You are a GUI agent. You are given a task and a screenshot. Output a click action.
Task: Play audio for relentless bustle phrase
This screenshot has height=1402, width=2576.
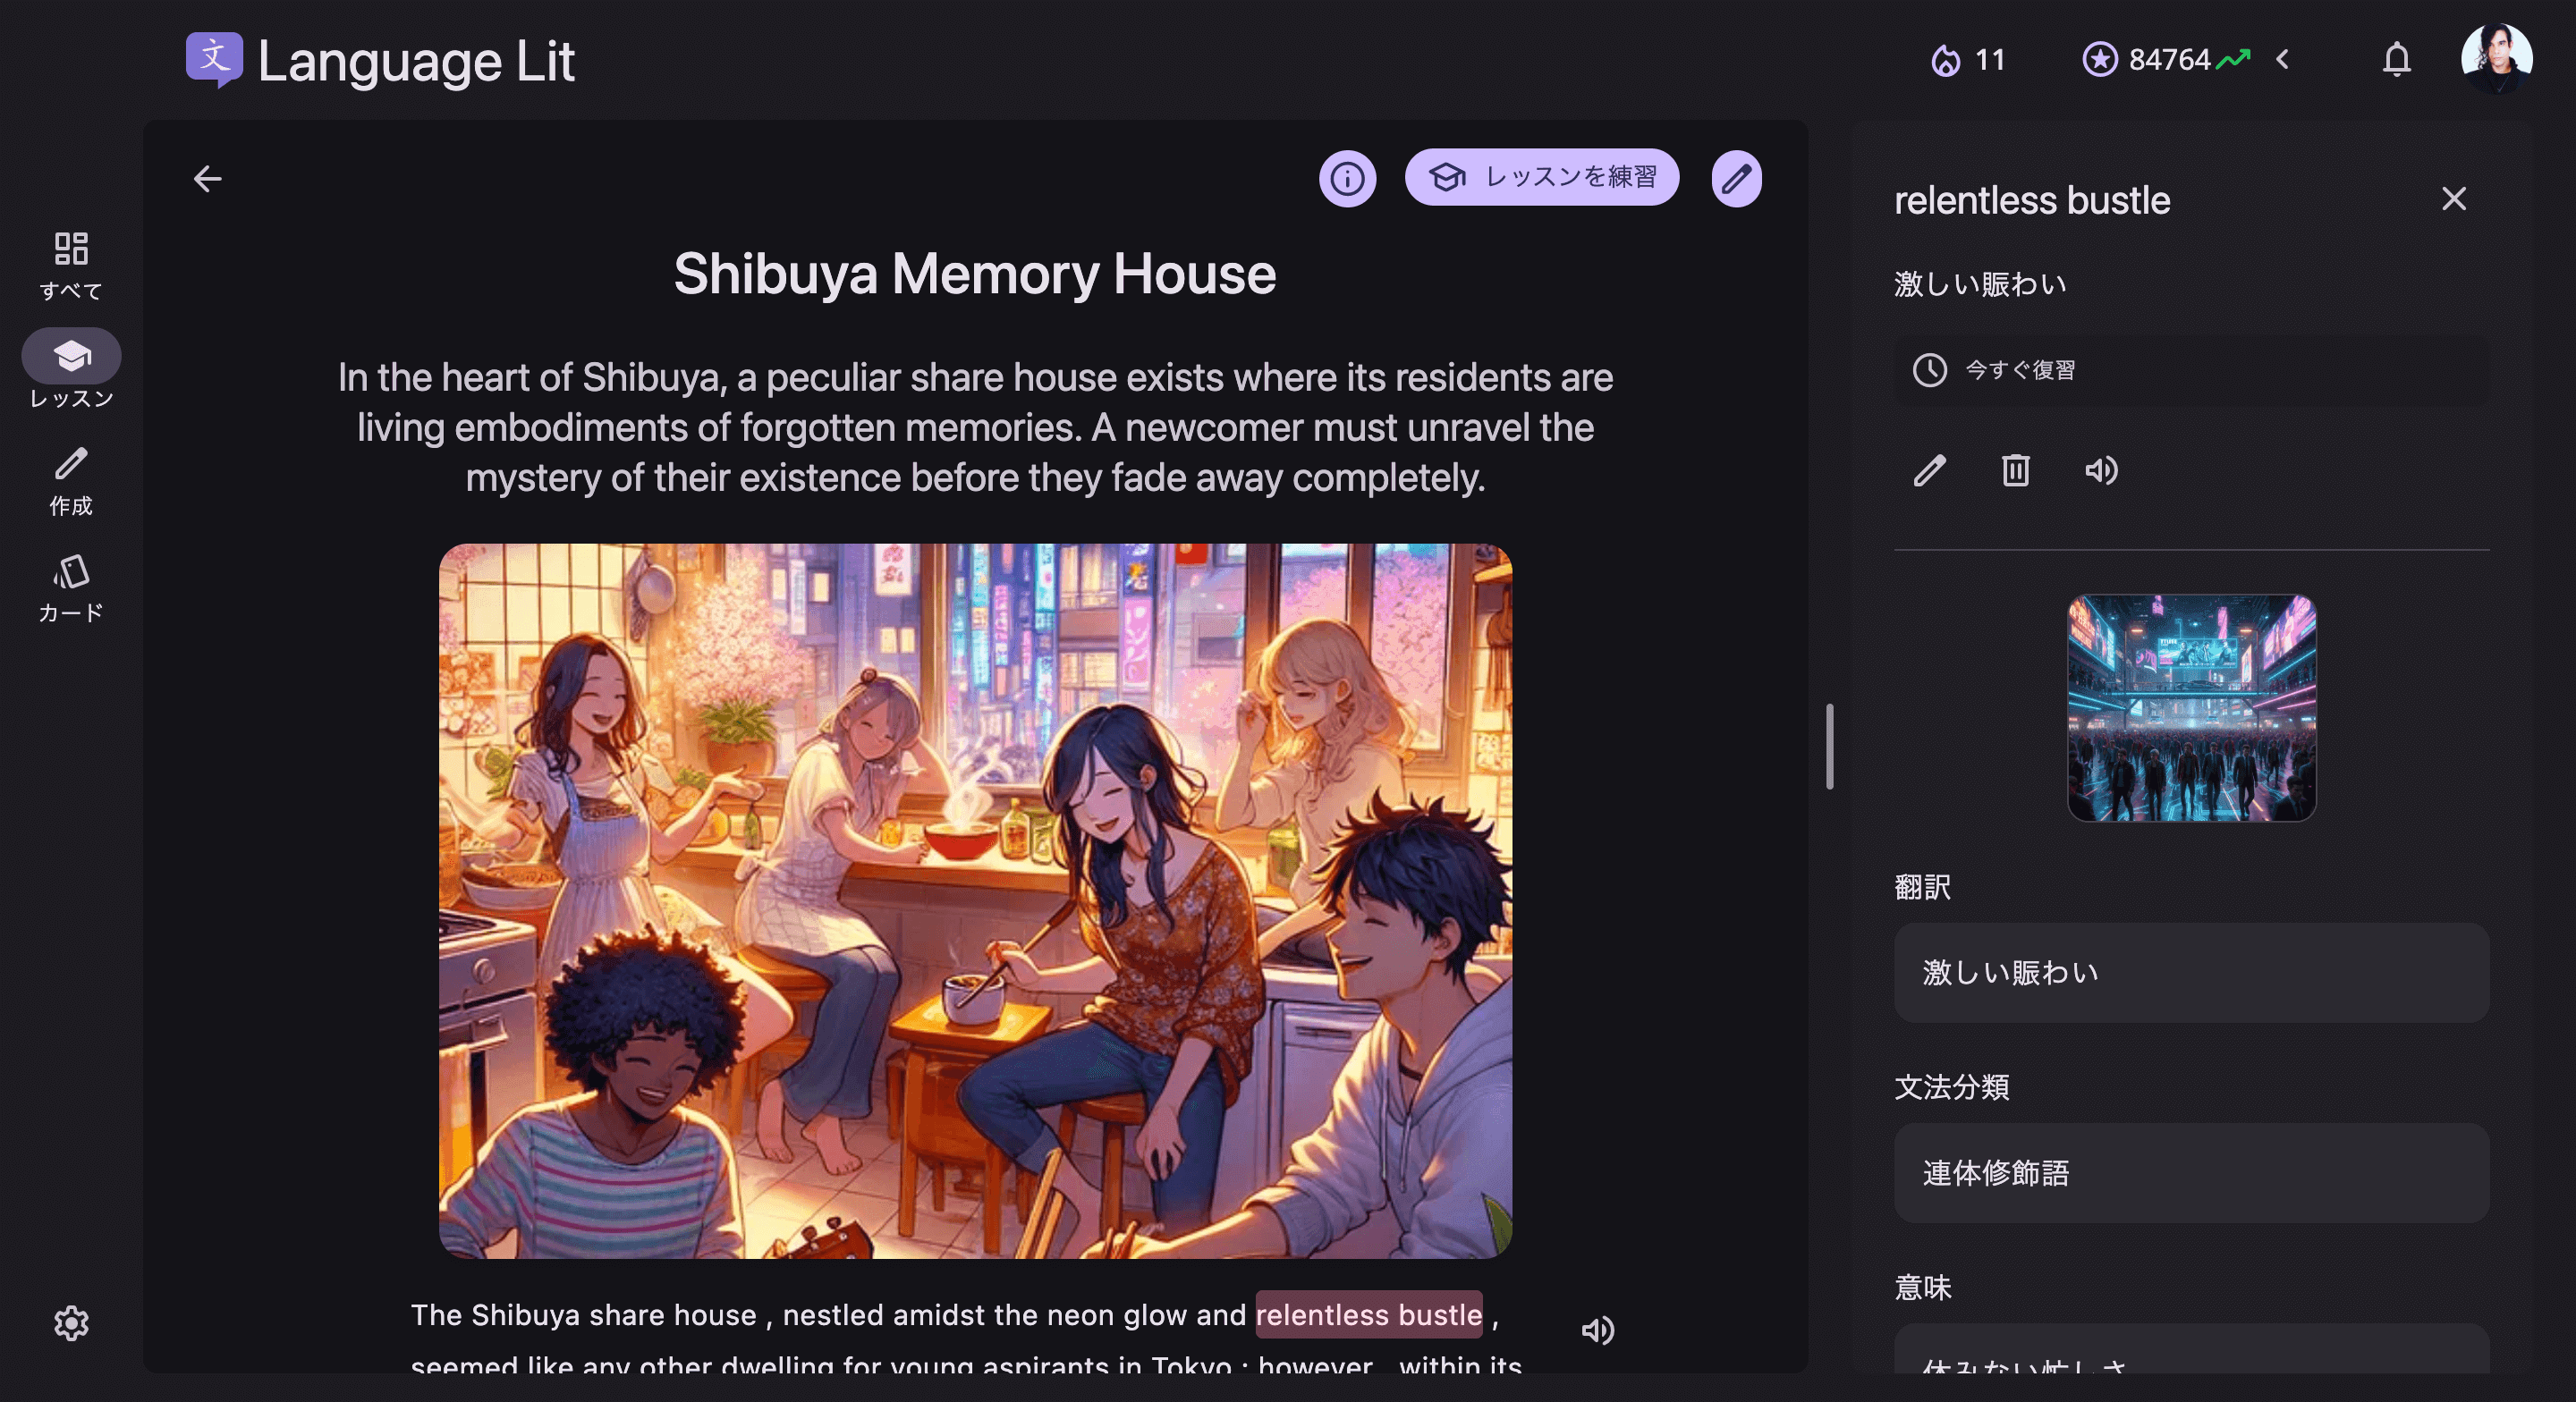pyautogui.click(x=2101, y=470)
